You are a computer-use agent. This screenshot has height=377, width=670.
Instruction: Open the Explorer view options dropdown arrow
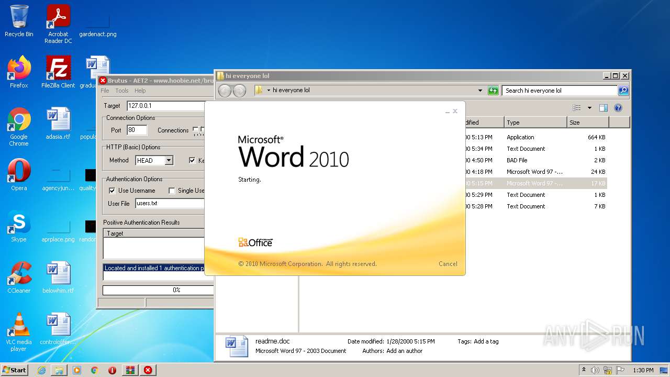coord(589,108)
